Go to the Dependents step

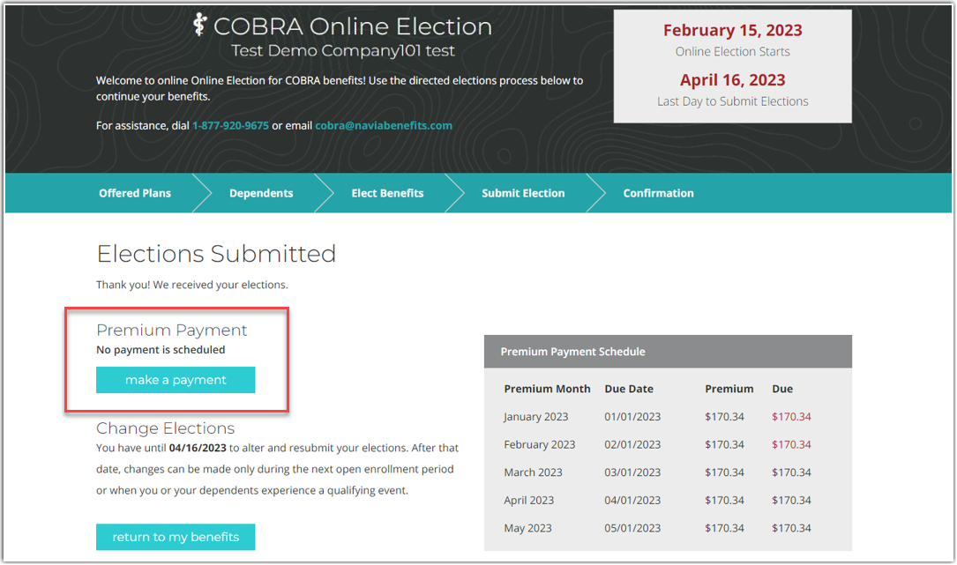(261, 193)
